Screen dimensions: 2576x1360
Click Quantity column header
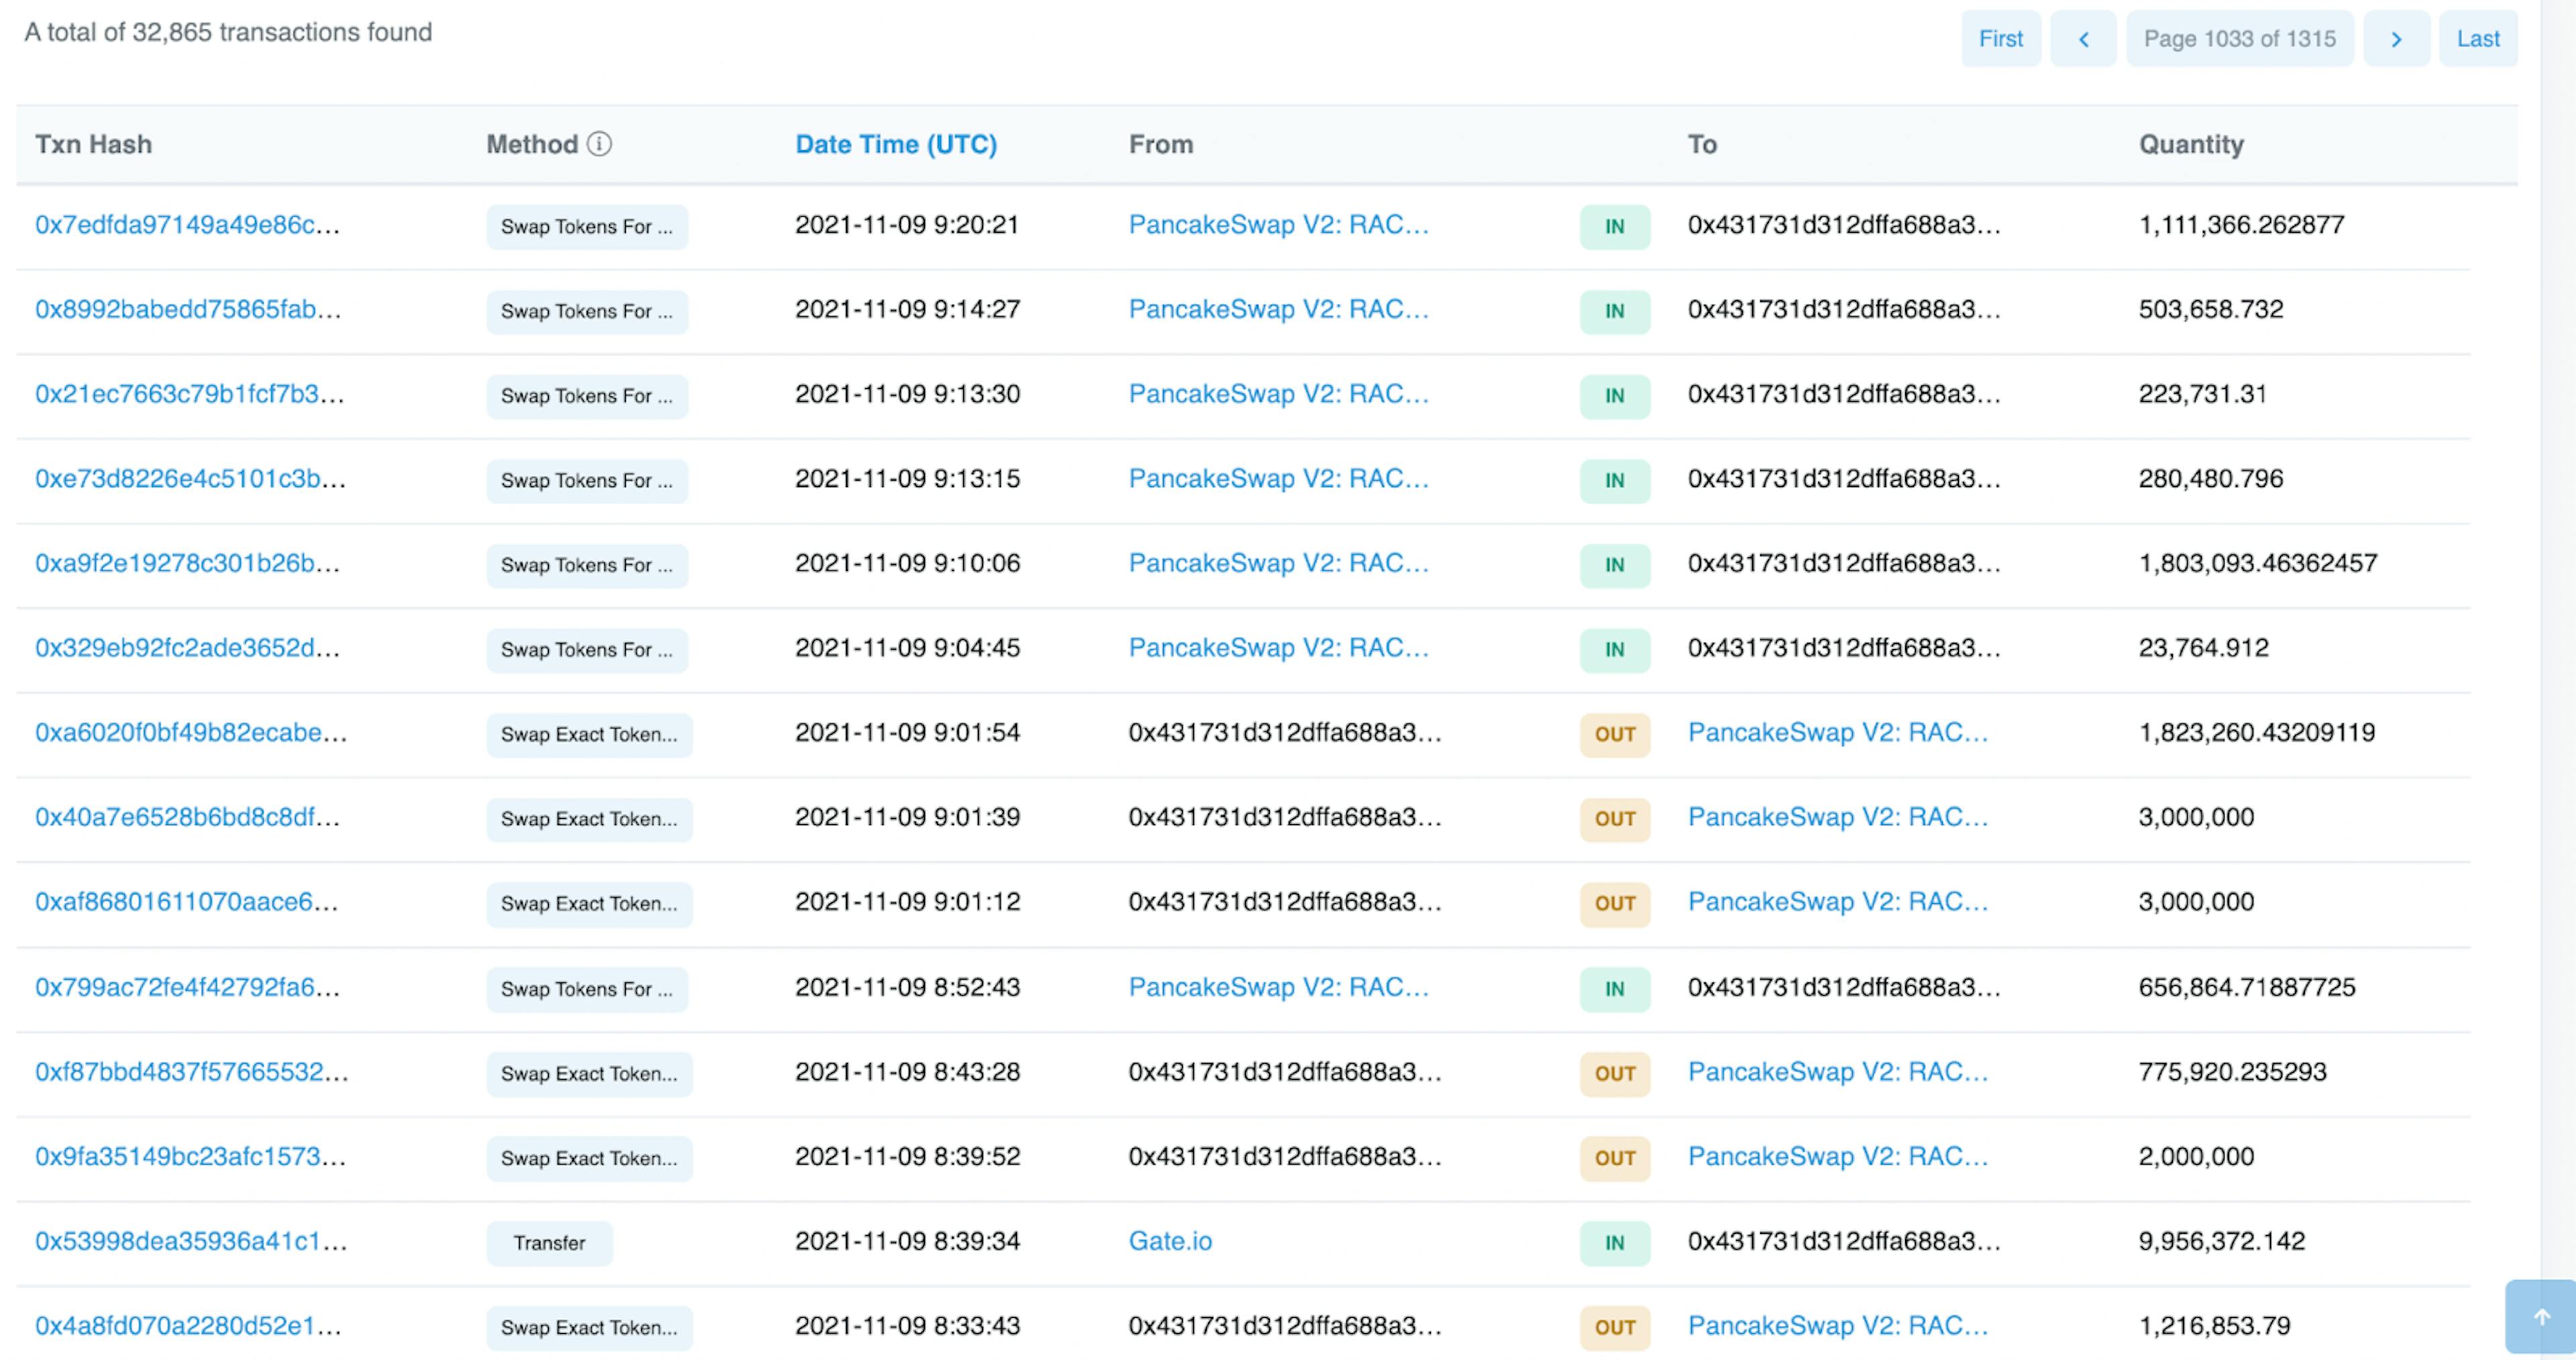[x=2191, y=144]
